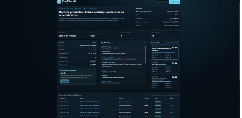Select the 'Run a split-unit recovery' plan card
The width and height of the screenshot is (242, 118).
pyautogui.click(x=165, y=67)
